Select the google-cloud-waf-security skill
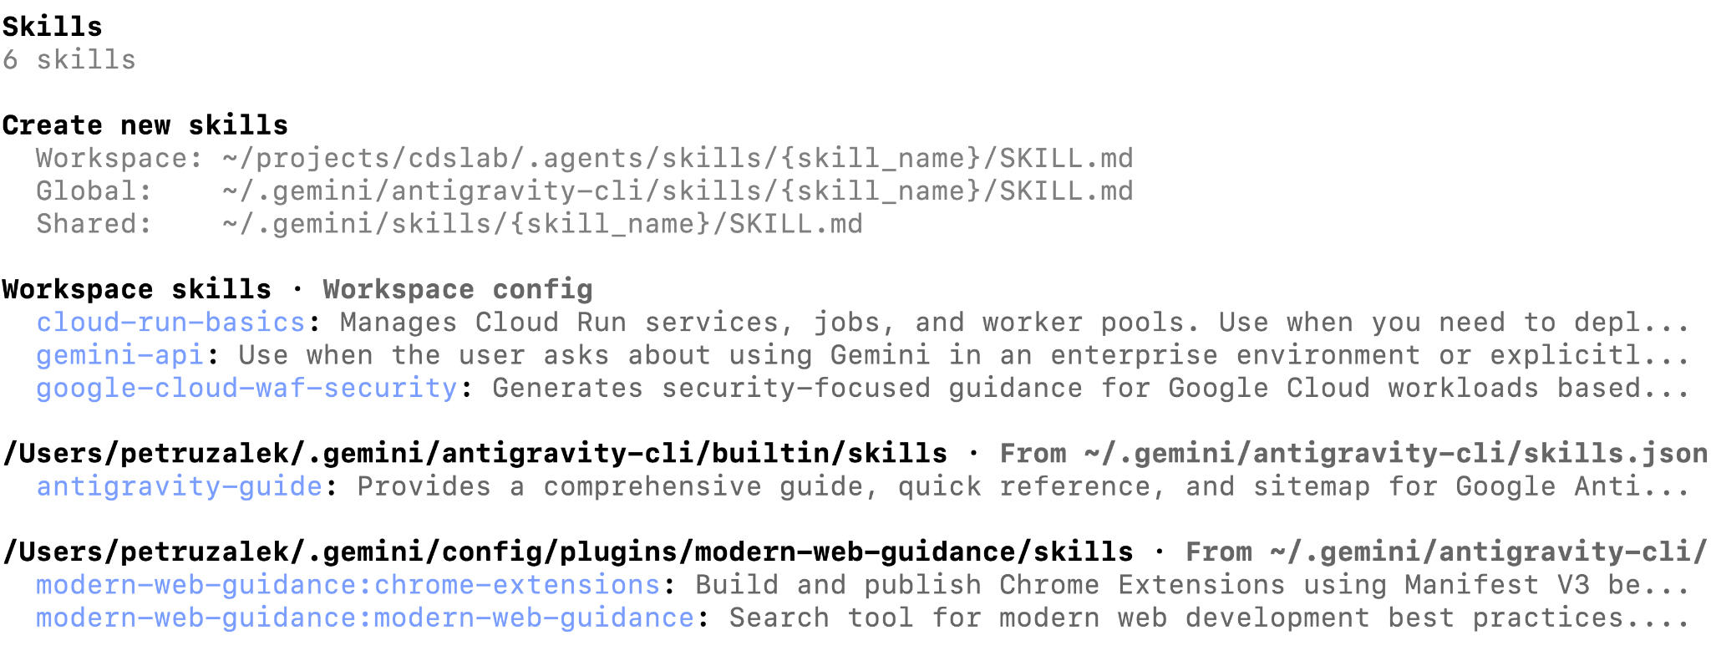 (x=247, y=389)
